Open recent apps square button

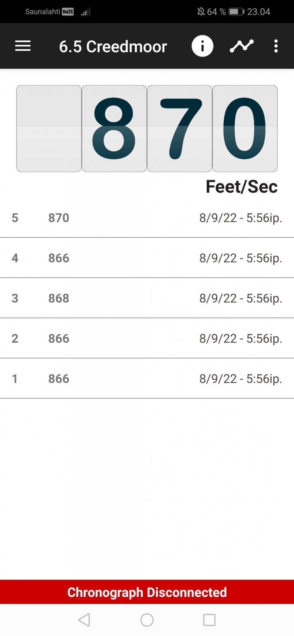tap(209, 620)
